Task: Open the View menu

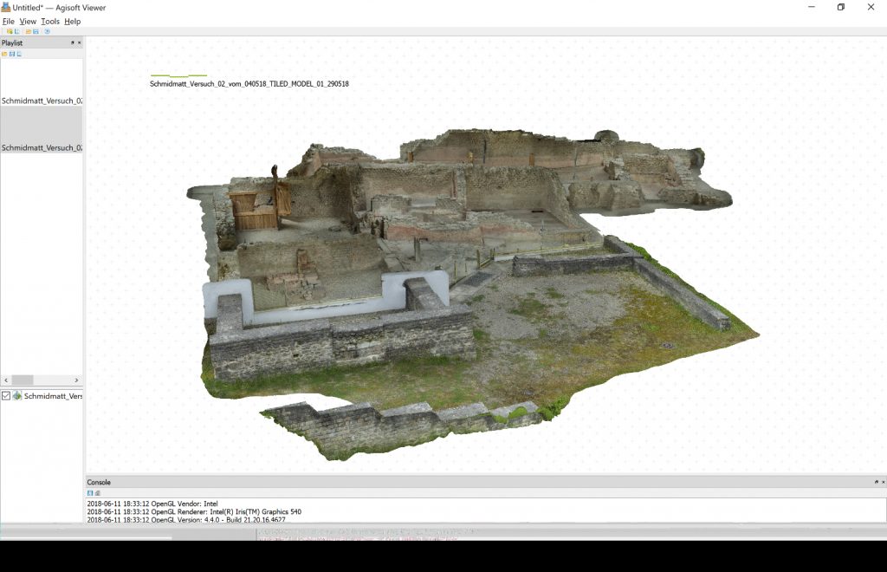Action: (x=28, y=21)
